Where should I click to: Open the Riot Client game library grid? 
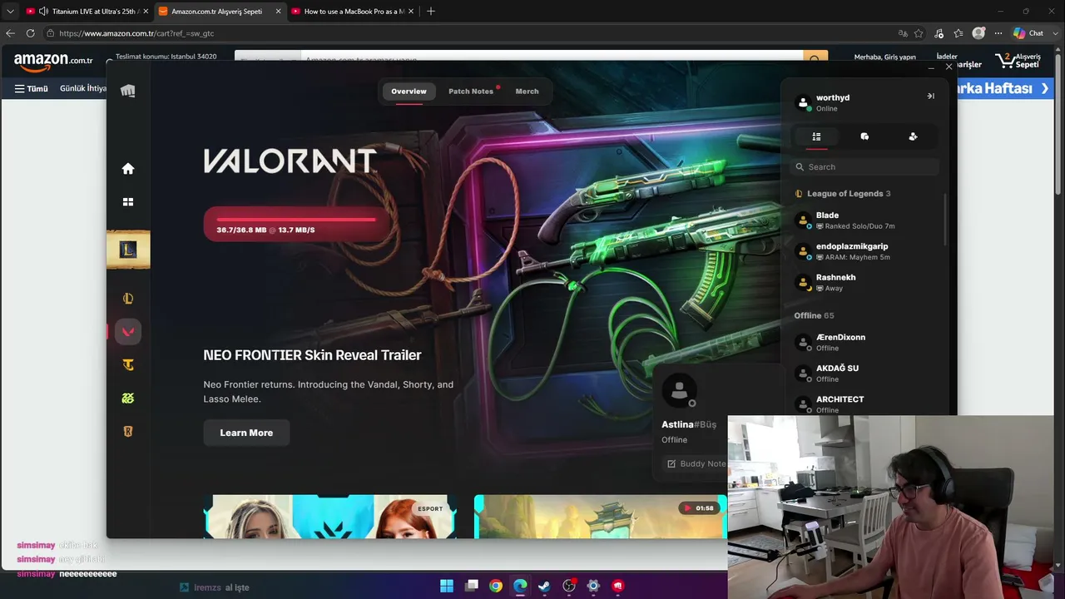[128, 202]
